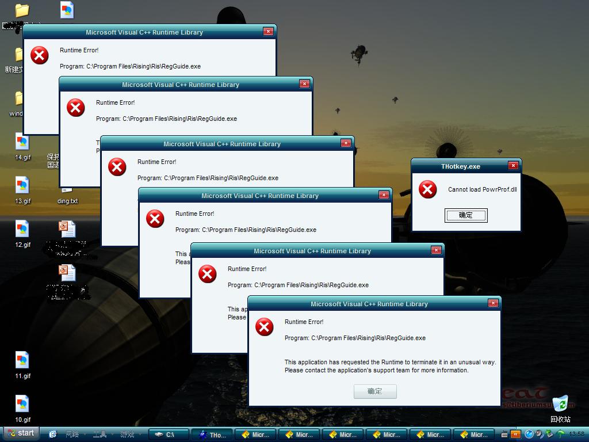Close the frontmost Runtime Library dialog with 确定
The width and height of the screenshot is (589, 442).
[375, 391]
